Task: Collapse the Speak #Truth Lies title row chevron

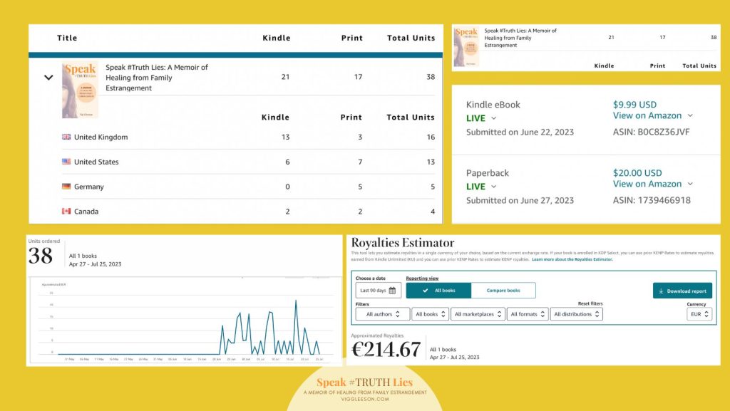Action: (x=48, y=78)
